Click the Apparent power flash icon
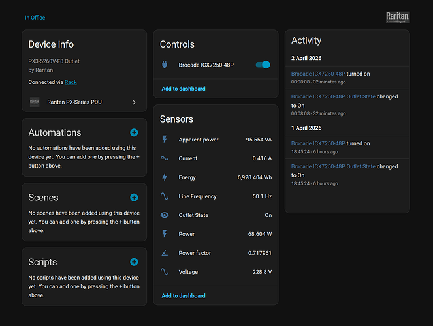This screenshot has width=433, height=326. pyautogui.click(x=165, y=140)
